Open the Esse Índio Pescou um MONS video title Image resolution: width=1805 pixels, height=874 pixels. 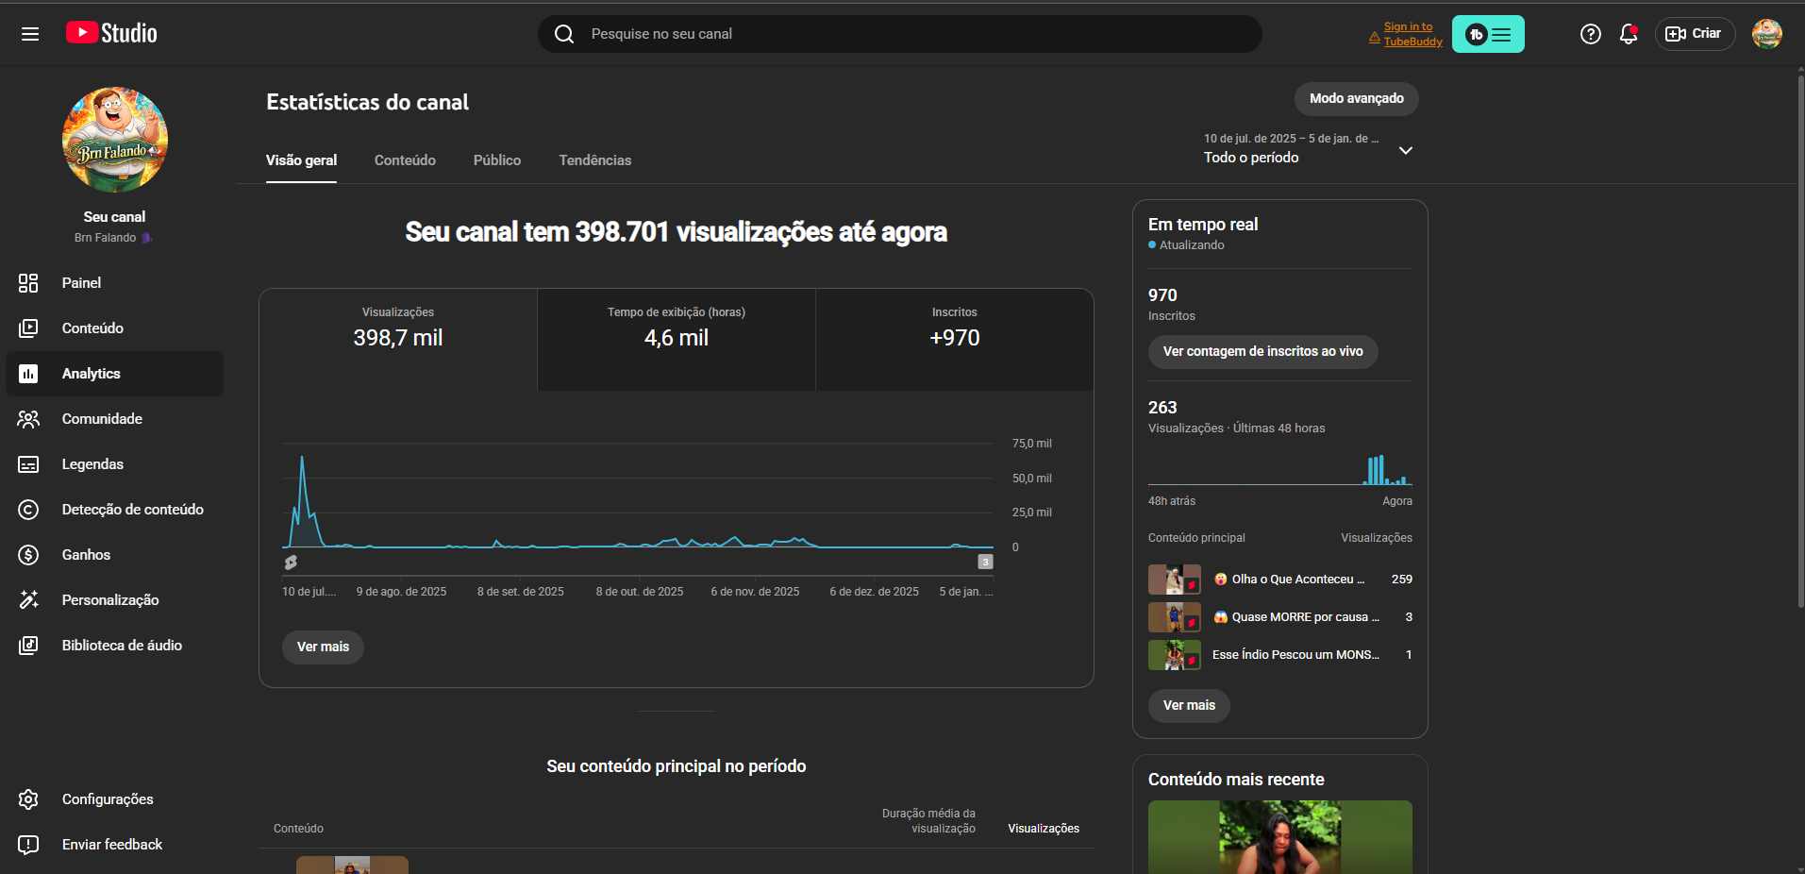click(1295, 655)
